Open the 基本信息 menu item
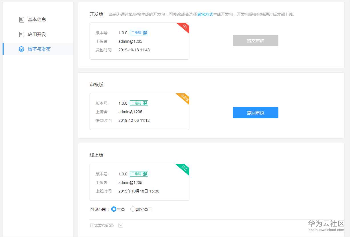 tap(37, 20)
